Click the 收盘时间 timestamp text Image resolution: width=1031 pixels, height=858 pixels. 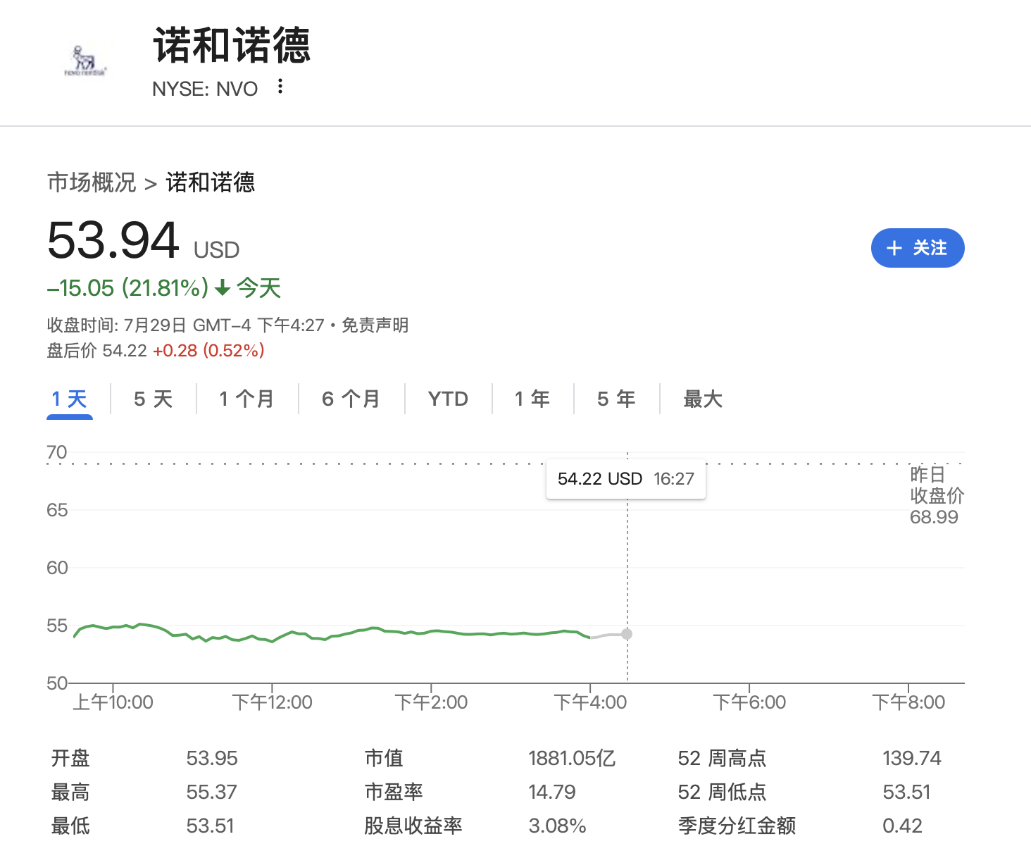coord(186,325)
